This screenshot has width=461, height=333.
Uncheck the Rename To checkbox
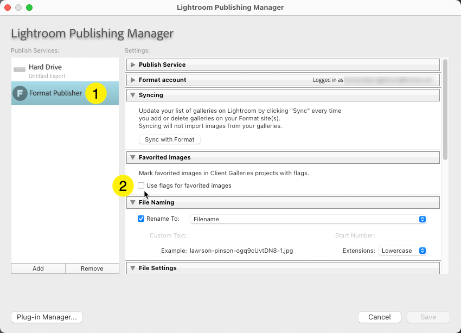point(141,219)
